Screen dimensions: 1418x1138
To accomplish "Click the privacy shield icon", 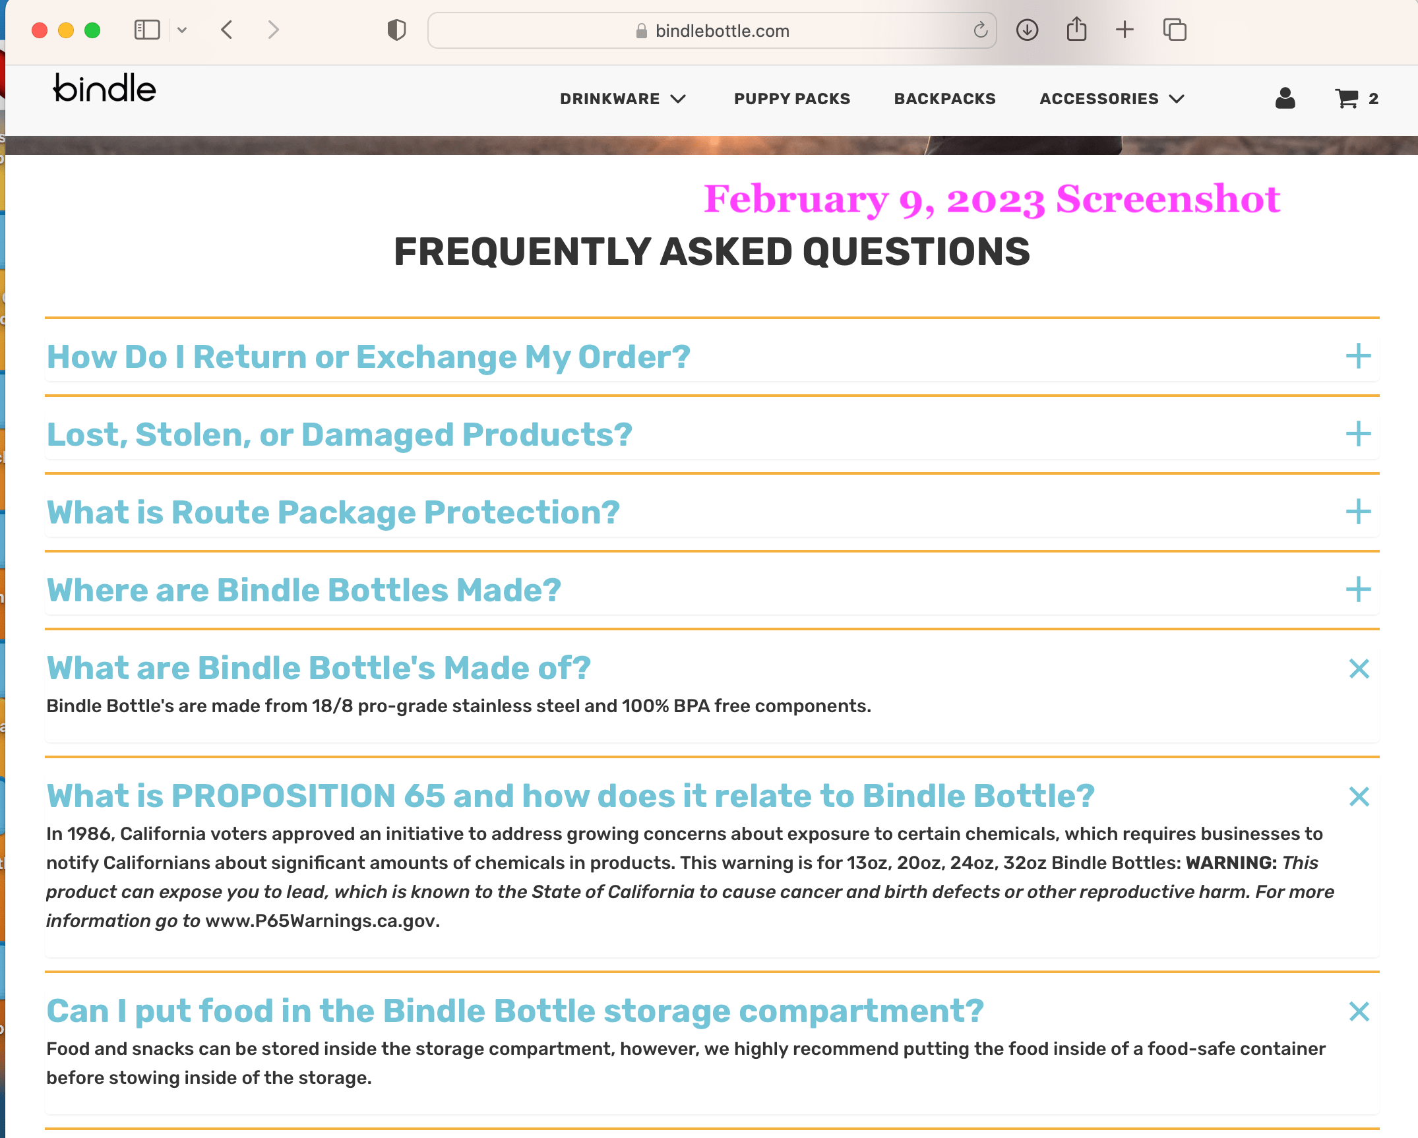I will click(396, 30).
